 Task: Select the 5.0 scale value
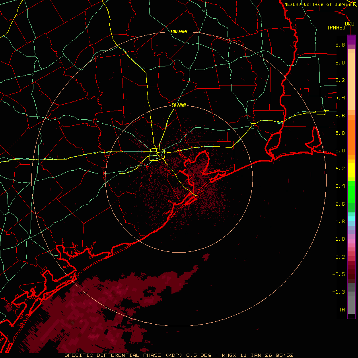[340, 151]
